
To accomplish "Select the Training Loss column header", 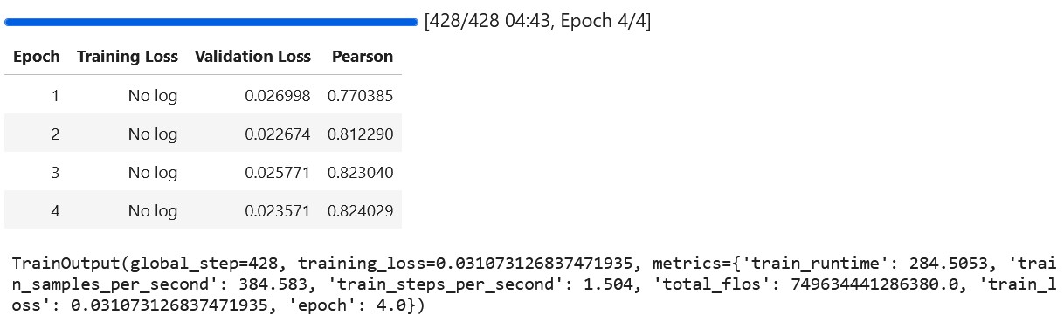I will [128, 57].
